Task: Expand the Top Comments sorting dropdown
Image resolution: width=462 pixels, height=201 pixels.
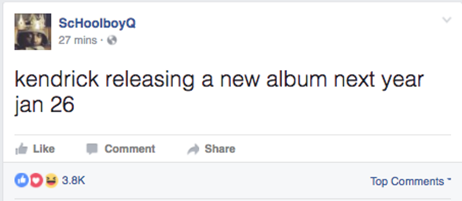Action: [407, 181]
